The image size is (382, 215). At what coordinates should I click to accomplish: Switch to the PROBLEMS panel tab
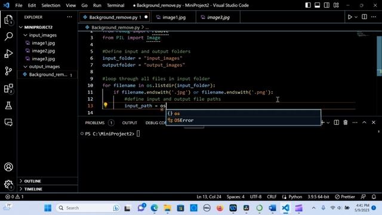point(94,122)
